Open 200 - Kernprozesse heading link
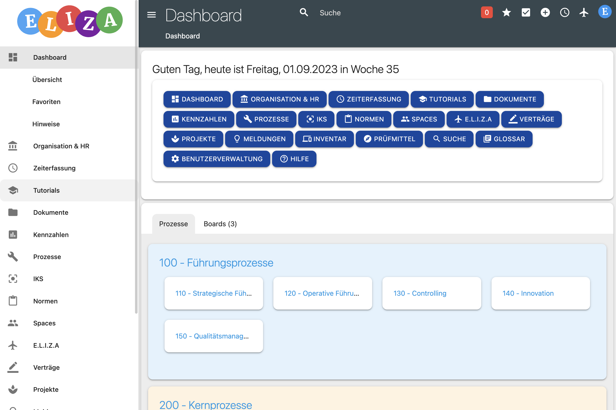Image resolution: width=616 pixels, height=410 pixels. click(206, 405)
